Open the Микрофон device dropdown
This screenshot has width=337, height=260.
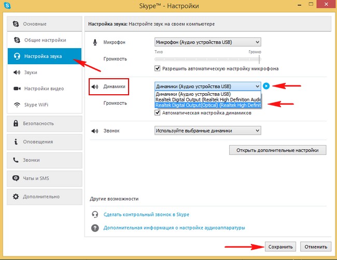(207, 42)
